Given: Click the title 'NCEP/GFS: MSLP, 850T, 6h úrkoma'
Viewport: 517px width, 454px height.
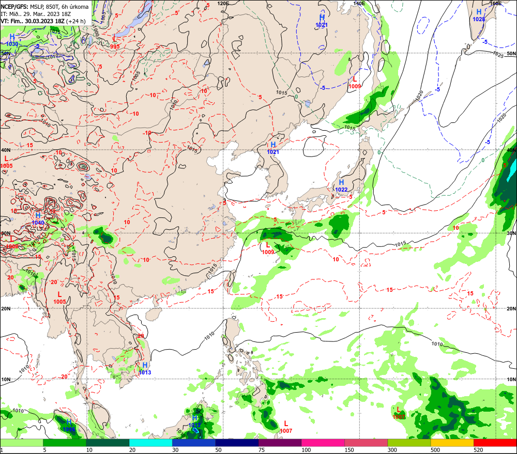Looking at the screenshot, I should (44, 7).
